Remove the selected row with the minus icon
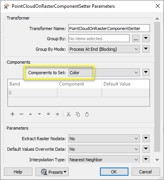164x180 pixels. click(21, 114)
